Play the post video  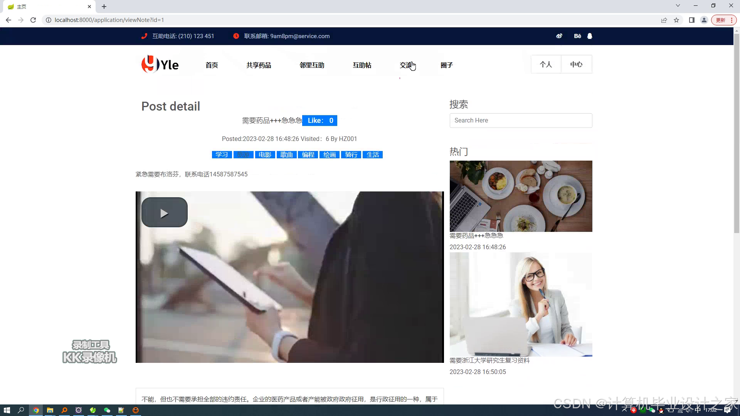coord(165,213)
